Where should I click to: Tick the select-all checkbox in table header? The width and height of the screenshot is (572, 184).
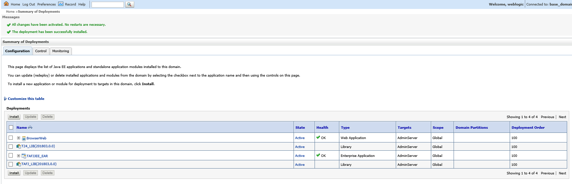(11, 127)
